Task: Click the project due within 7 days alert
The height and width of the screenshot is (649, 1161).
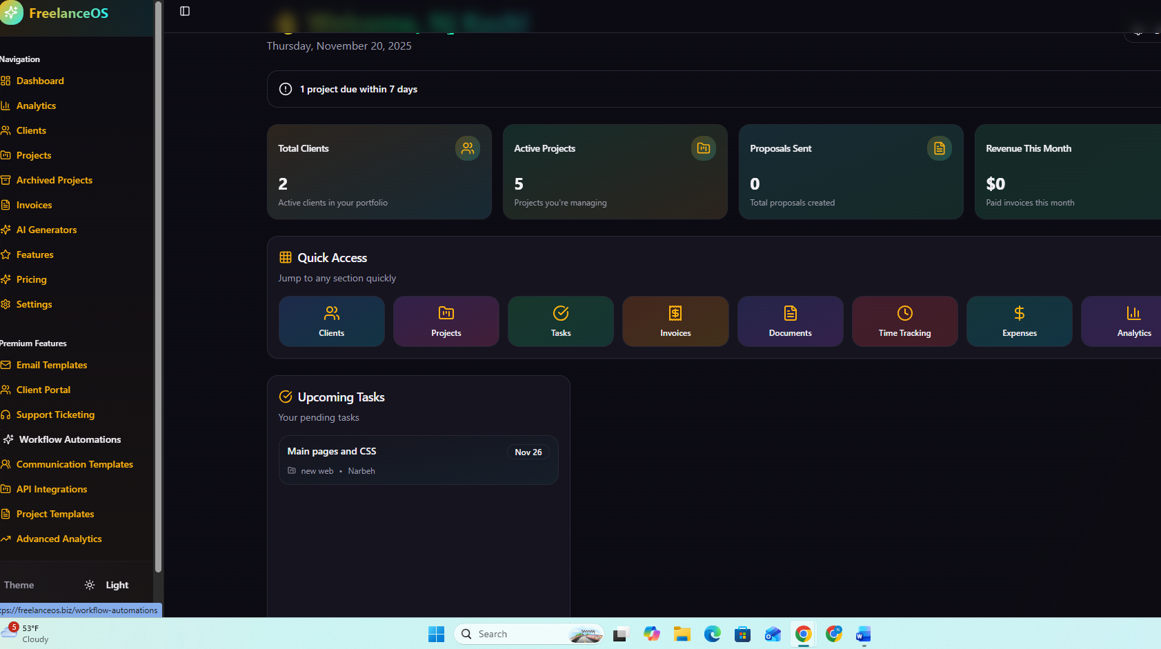Action: point(358,89)
